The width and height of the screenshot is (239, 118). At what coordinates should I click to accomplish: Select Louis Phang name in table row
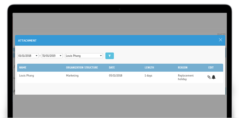27,76
